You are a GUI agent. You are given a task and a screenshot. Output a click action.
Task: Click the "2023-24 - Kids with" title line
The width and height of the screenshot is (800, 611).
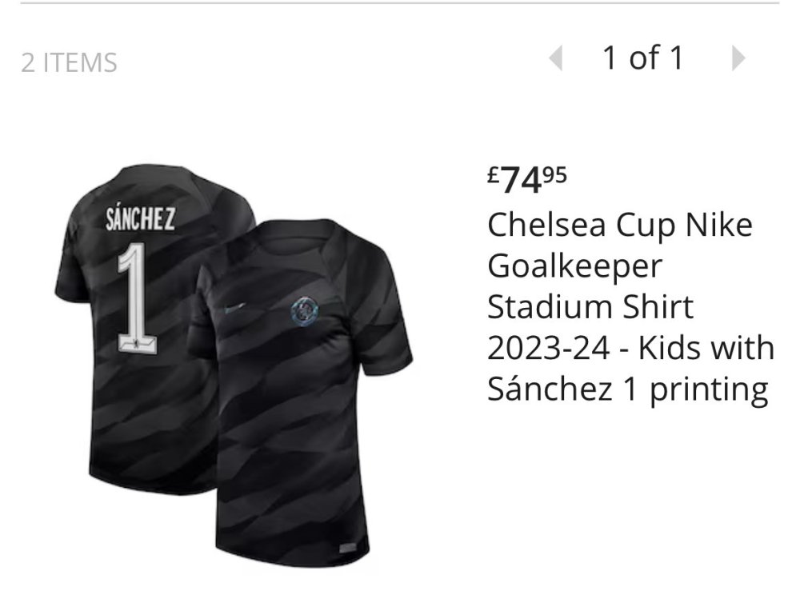pyautogui.click(x=630, y=348)
